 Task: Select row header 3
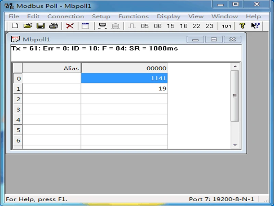click(18, 109)
